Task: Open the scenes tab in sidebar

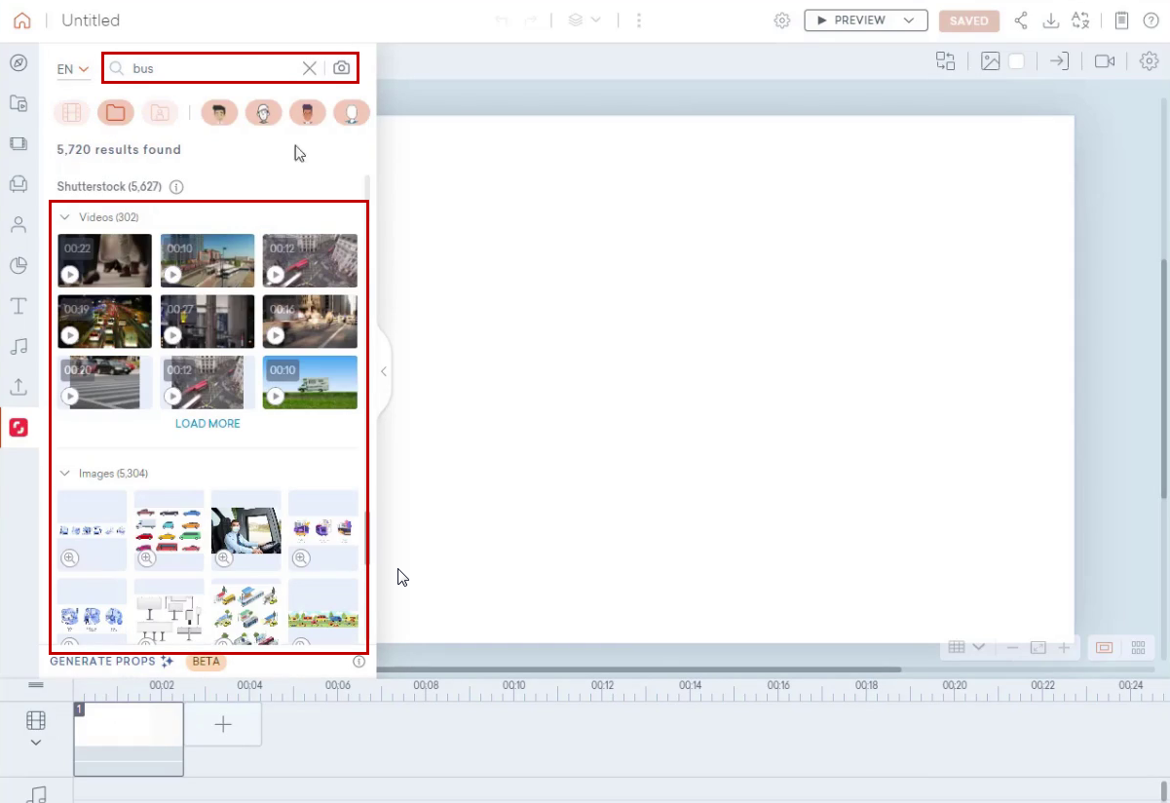Action: (19, 143)
